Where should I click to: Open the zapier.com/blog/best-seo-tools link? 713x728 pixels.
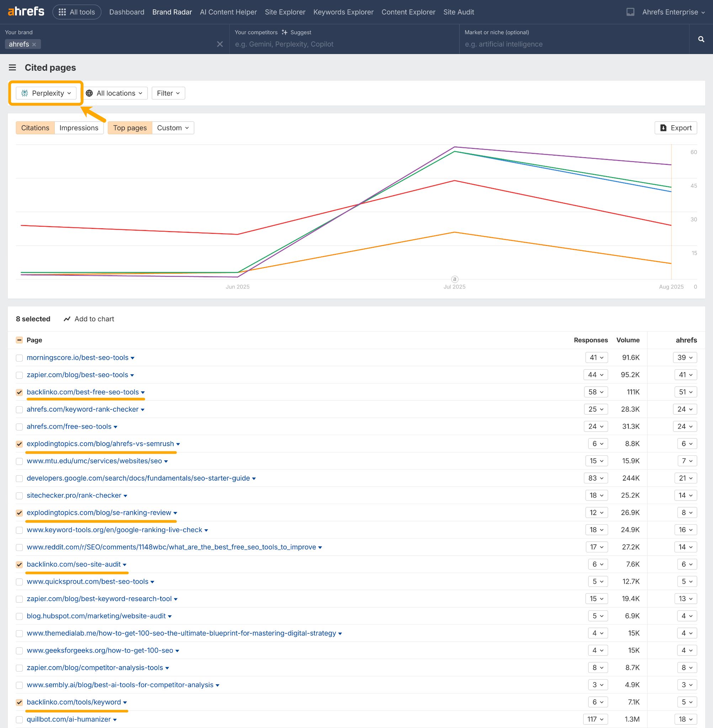point(78,375)
